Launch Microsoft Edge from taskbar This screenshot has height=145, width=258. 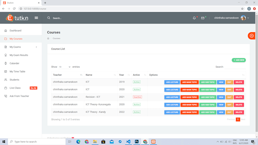pos(78,142)
